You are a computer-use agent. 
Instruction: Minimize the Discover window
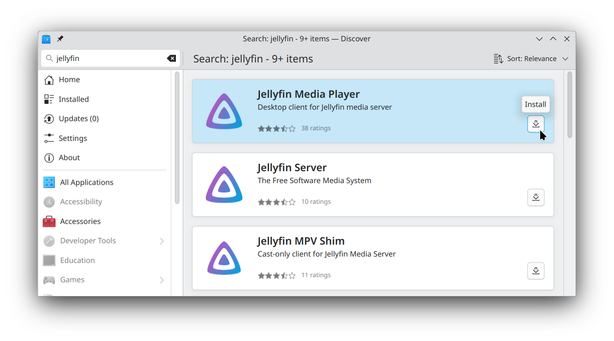pyautogui.click(x=540, y=39)
